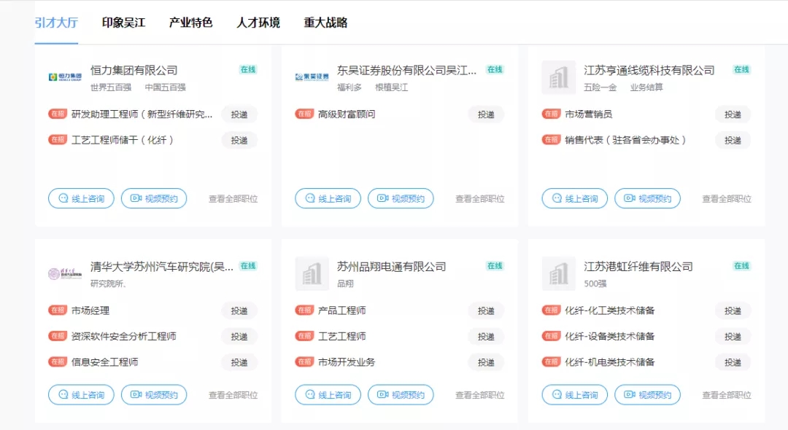Book 视频预约 with 东吴证券
The image size is (788, 430).
pos(401,198)
